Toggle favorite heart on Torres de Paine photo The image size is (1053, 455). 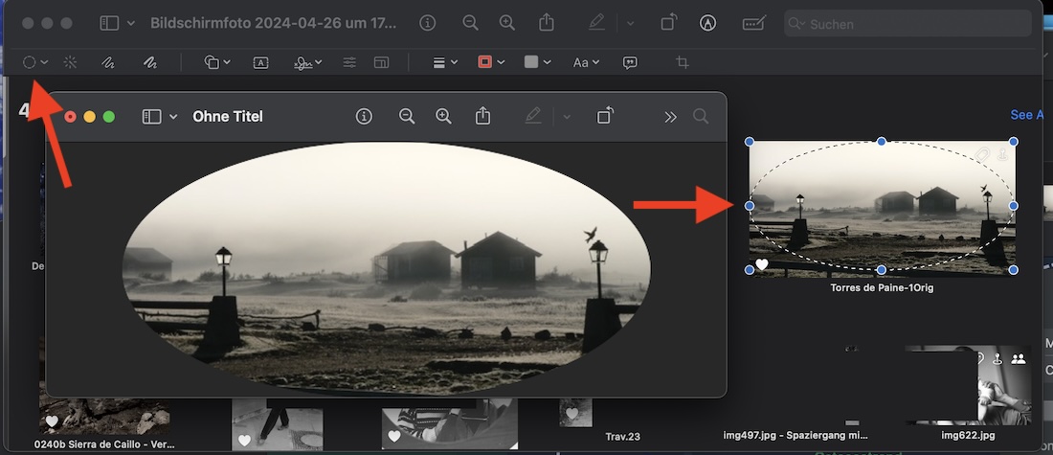762,265
